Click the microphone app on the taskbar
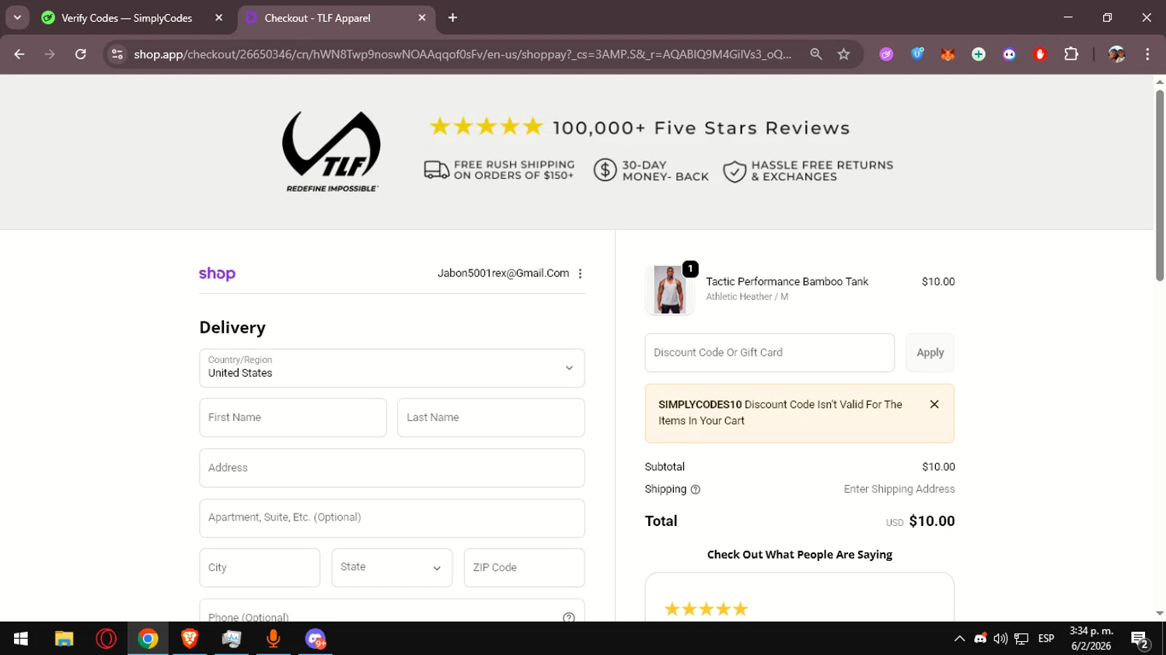Image resolution: width=1166 pixels, height=655 pixels. tap(274, 639)
